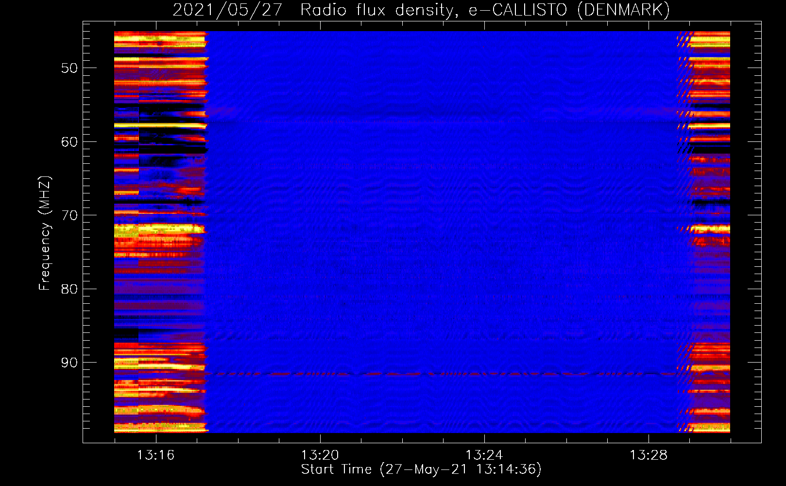The height and width of the screenshot is (486, 786).
Task: Click the 'Start Time (27-May-21 13:14:36)' label
Action: [421, 469]
